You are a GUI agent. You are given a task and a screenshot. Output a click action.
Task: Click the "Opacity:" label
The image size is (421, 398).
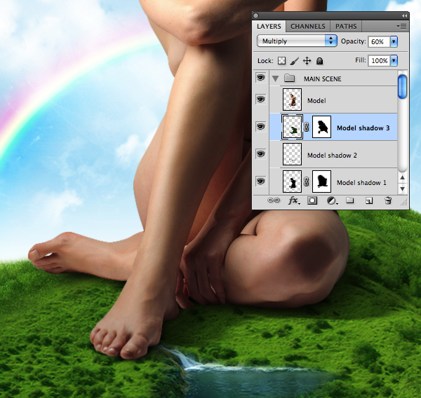click(354, 41)
